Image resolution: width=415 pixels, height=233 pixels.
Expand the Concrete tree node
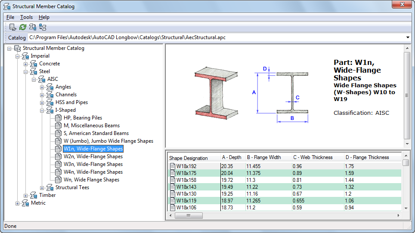[x=26, y=64]
